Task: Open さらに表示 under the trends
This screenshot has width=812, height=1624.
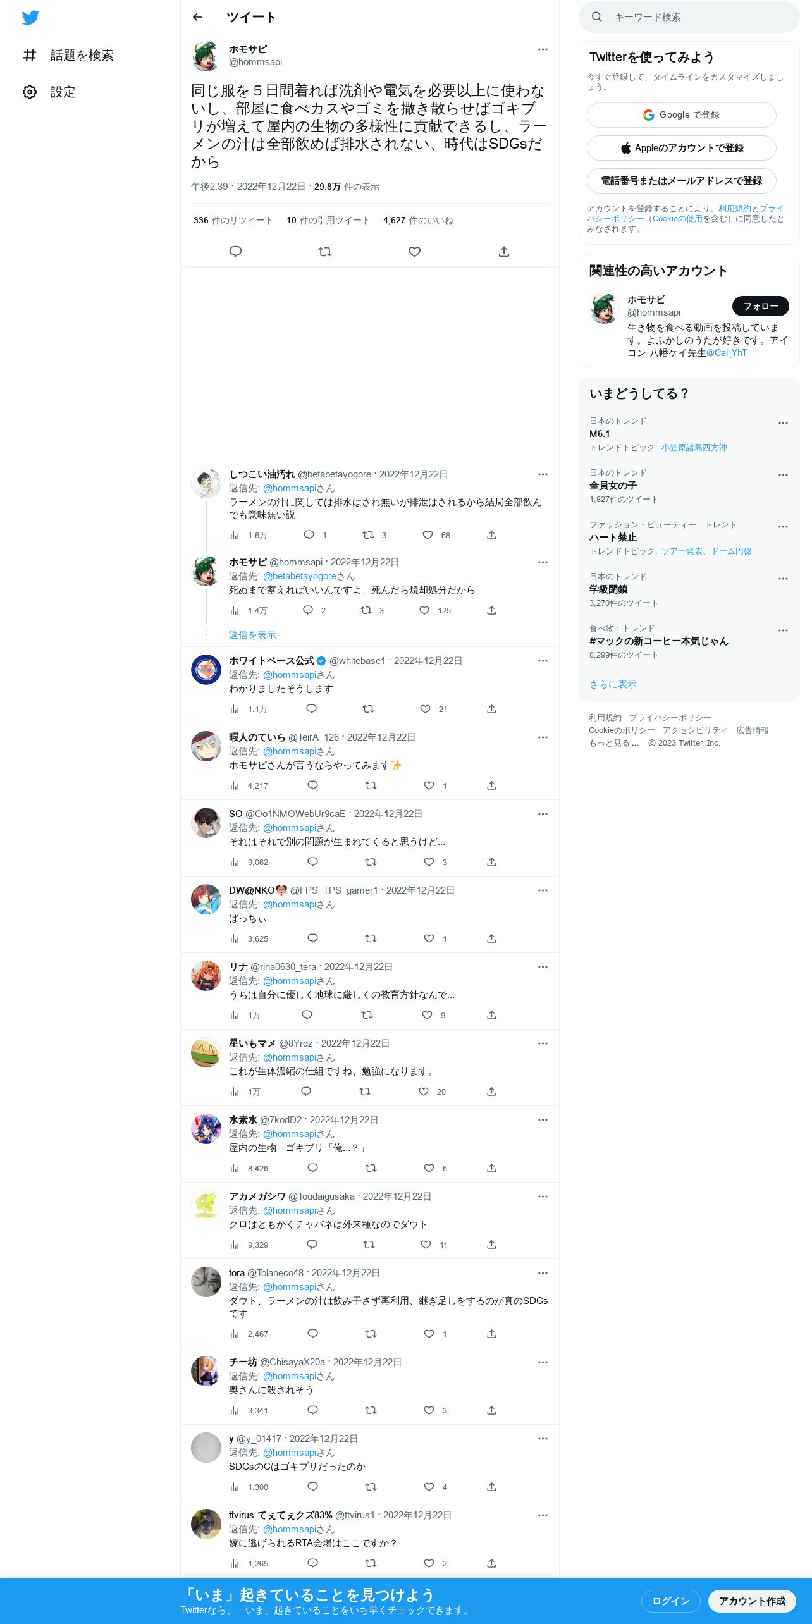Action: coord(613,684)
